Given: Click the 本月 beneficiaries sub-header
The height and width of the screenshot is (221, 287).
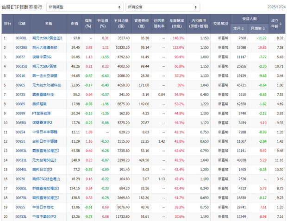Looking at the screenshot, I should tap(240, 28).
